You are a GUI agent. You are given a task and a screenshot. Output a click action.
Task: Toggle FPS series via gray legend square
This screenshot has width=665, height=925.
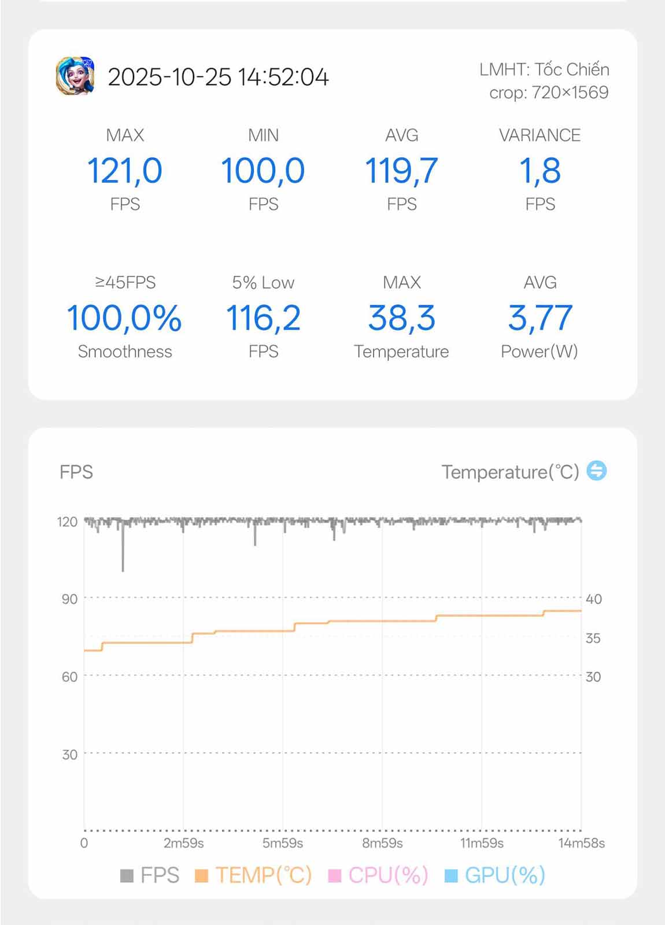[x=127, y=875]
